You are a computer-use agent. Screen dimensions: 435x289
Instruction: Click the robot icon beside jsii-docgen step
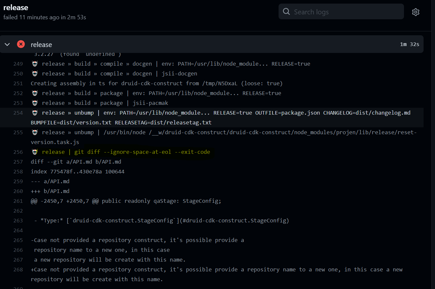(x=35, y=73)
